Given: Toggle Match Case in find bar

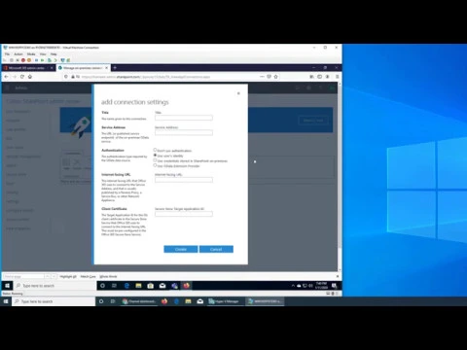Looking at the screenshot, I should coord(88,276).
